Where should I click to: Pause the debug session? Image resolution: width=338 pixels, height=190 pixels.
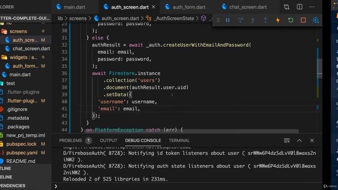point(228,20)
